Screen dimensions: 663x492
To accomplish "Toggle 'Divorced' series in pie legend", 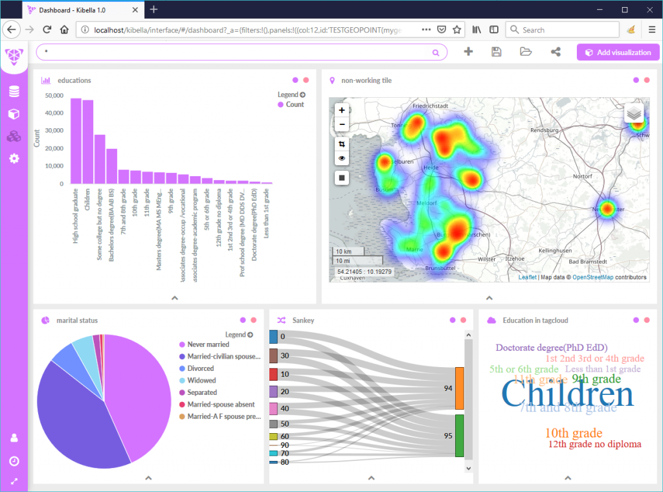I will click(201, 368).
